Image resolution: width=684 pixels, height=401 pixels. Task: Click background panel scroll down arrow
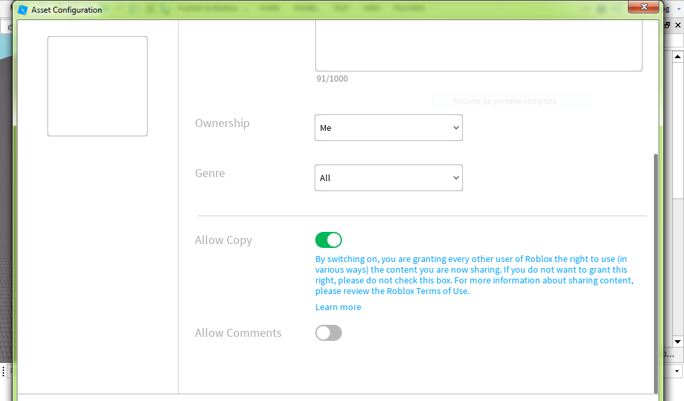coord(677,342)
